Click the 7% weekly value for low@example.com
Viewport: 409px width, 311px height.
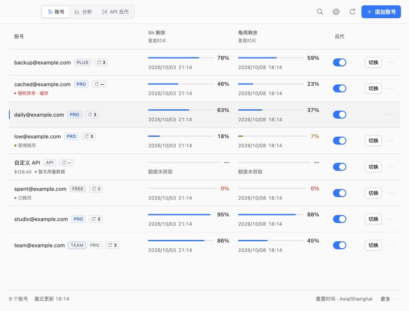click(x=315, y=136)
